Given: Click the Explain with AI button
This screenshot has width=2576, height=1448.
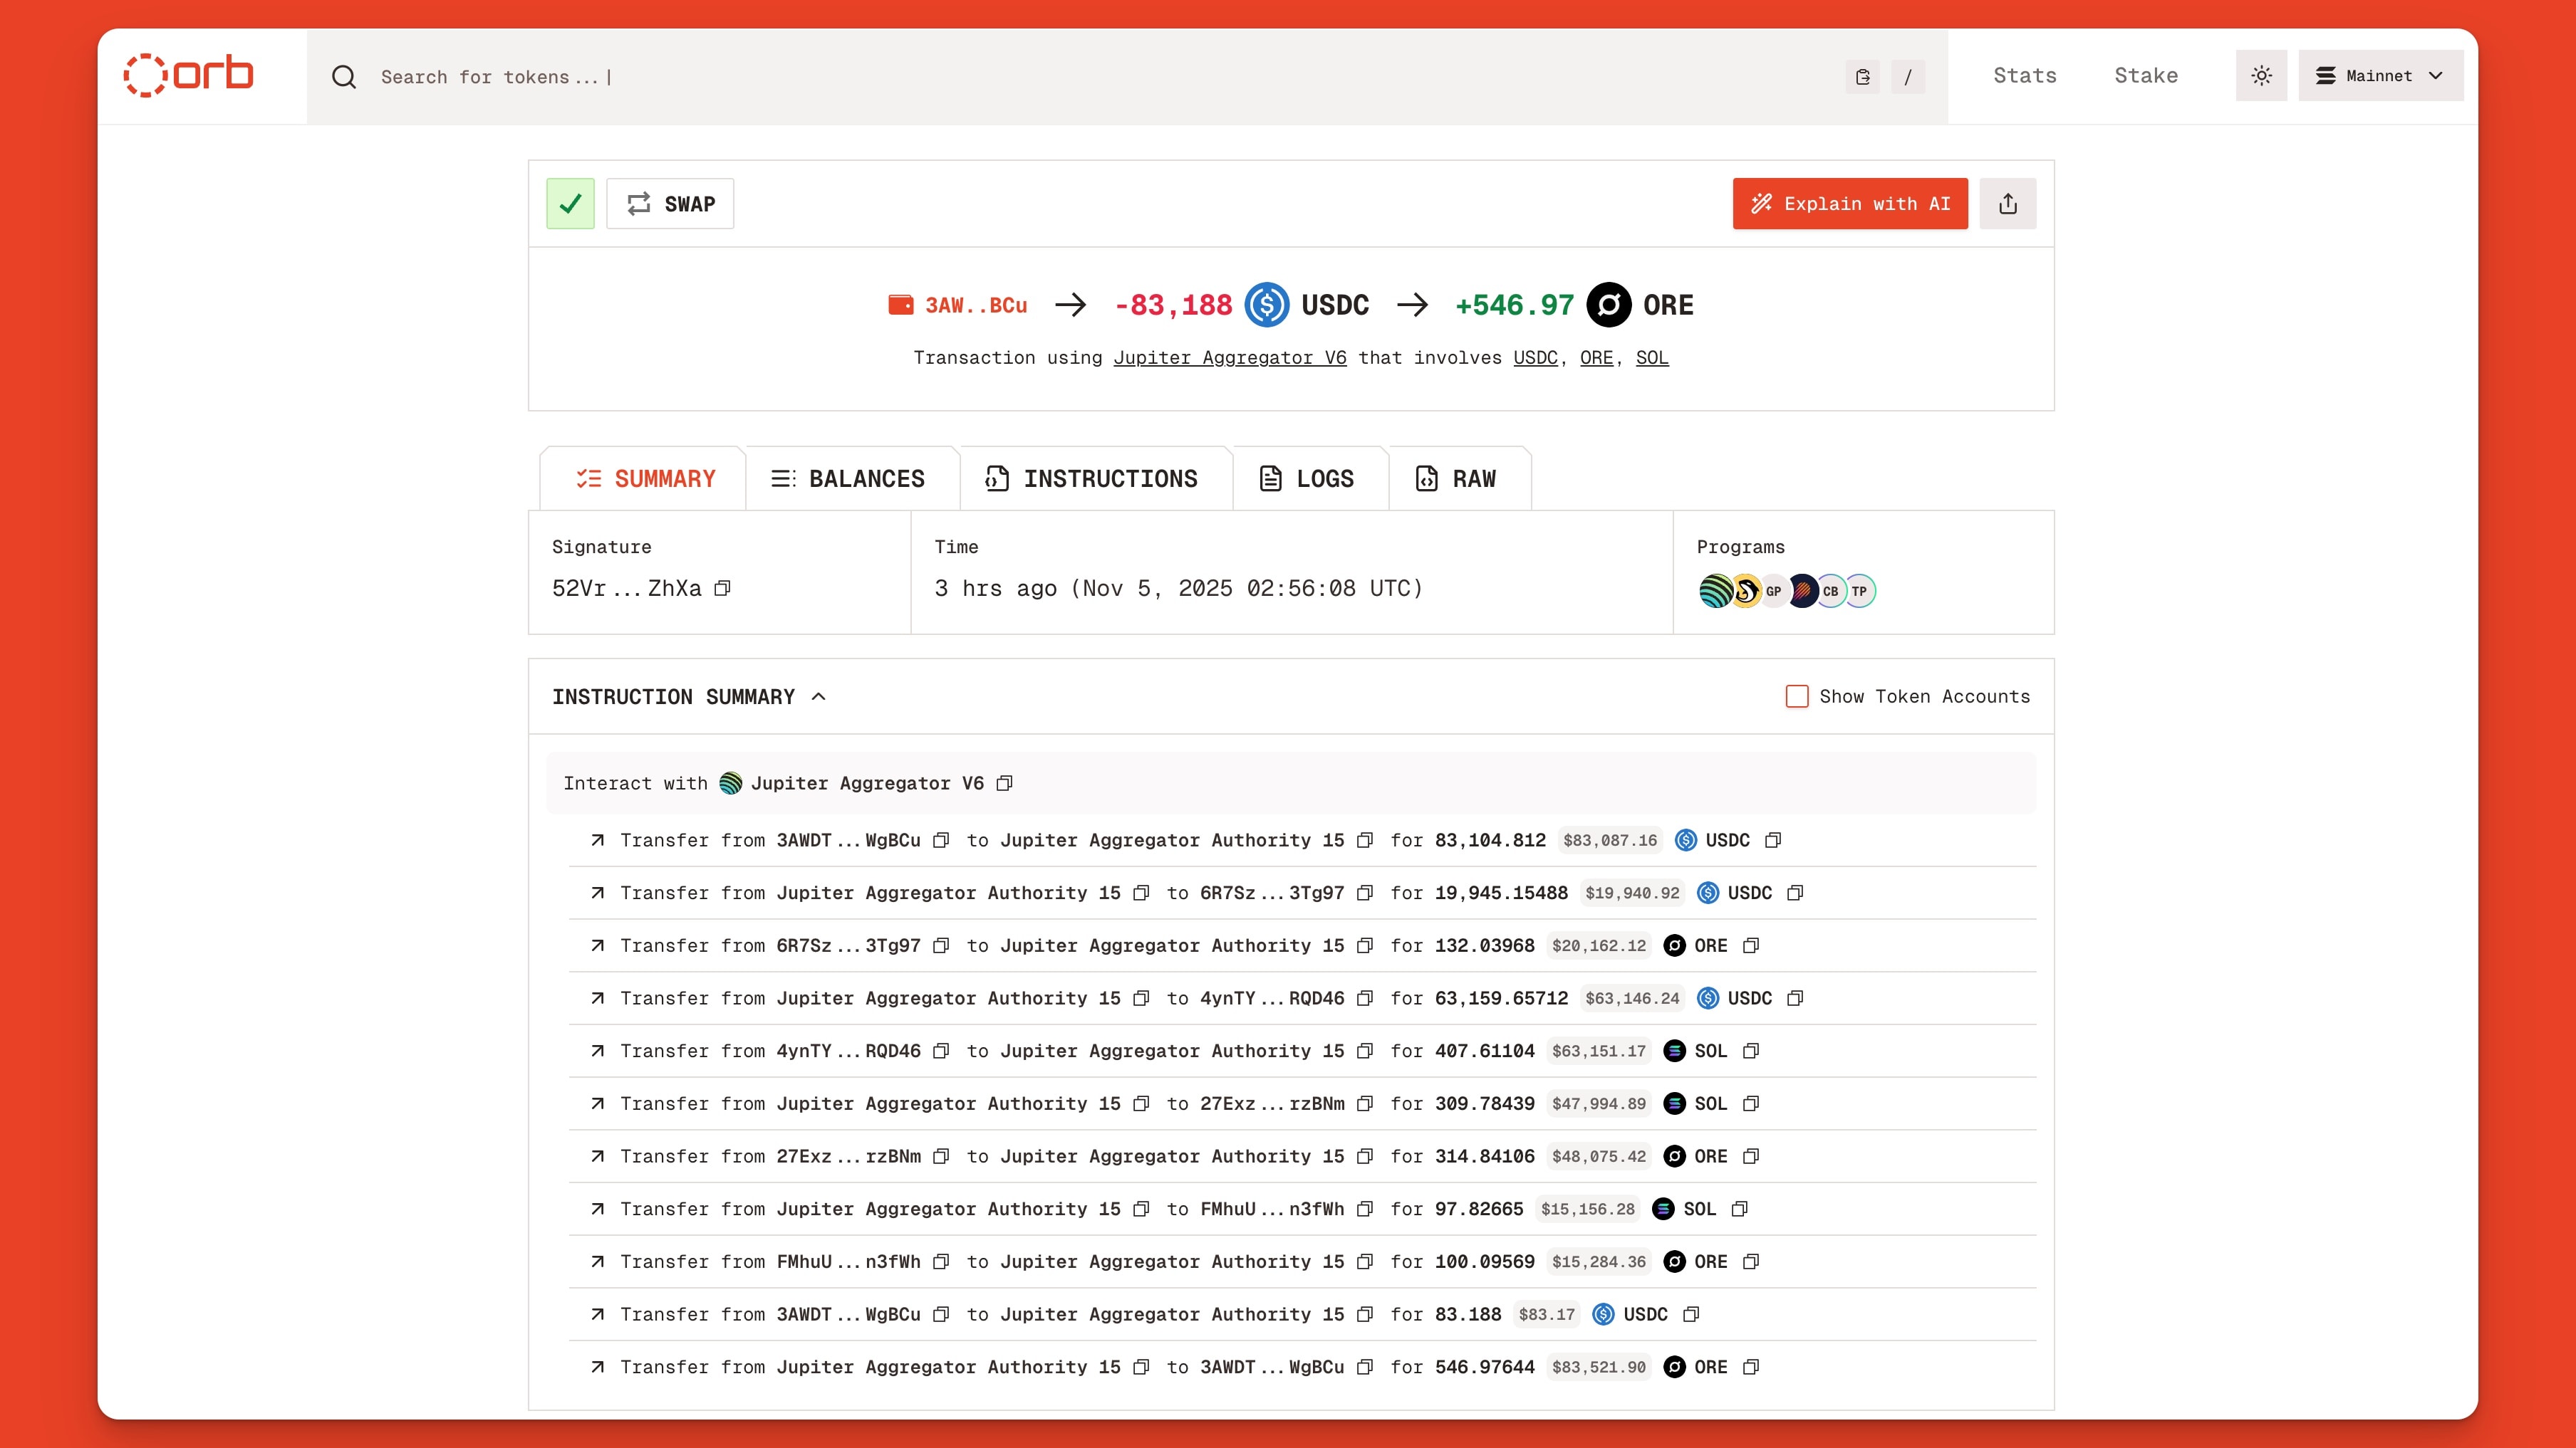Looking at the screenshot, I should pos(1849,203).
